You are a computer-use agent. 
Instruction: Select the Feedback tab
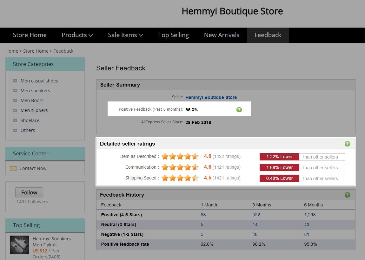[x=268, y=35]
